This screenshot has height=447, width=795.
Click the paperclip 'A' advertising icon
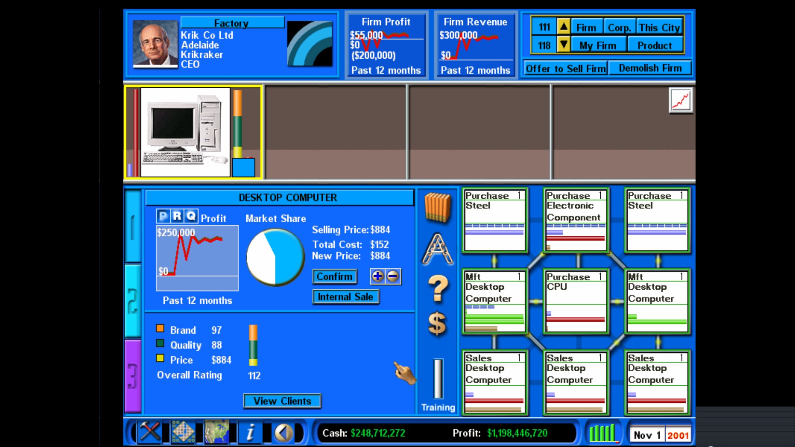[x=437, y=249]
